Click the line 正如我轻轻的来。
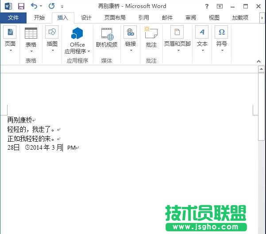Screen dimensions: 266x234 coord(31,139)
